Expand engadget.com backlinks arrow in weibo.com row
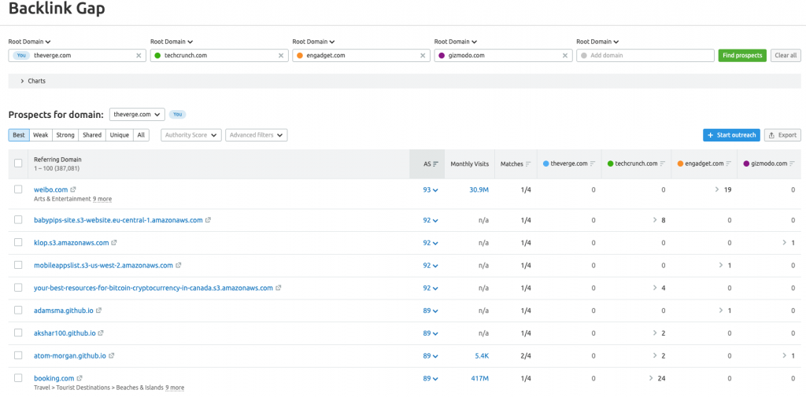 click(717, 189)
